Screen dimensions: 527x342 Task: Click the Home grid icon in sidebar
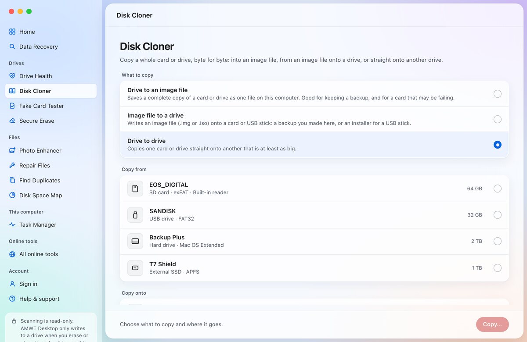point(12,32)
